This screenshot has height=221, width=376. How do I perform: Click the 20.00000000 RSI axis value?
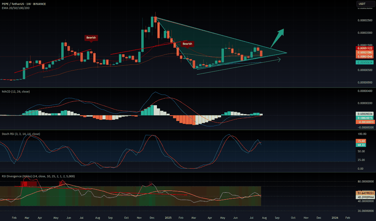coord(366,211)
